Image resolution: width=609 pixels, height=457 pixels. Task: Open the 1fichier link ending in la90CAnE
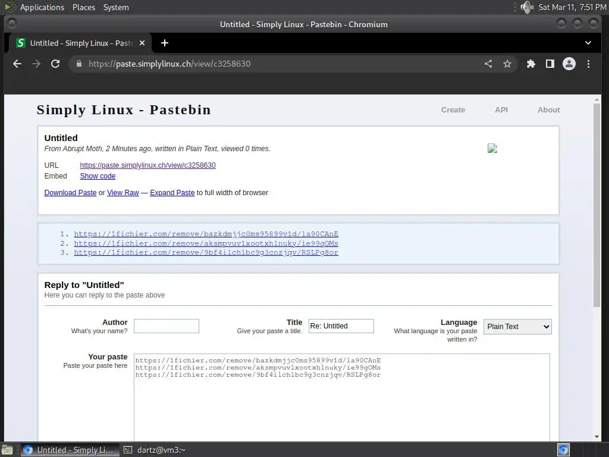point(206,234)
